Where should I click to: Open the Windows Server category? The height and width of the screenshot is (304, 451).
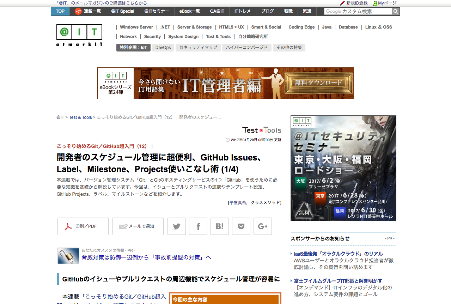point(136,27)
